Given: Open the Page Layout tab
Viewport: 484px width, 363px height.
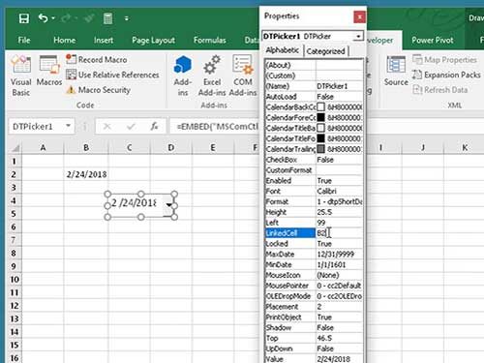Looking at the screenshot, I should point(153,41).
